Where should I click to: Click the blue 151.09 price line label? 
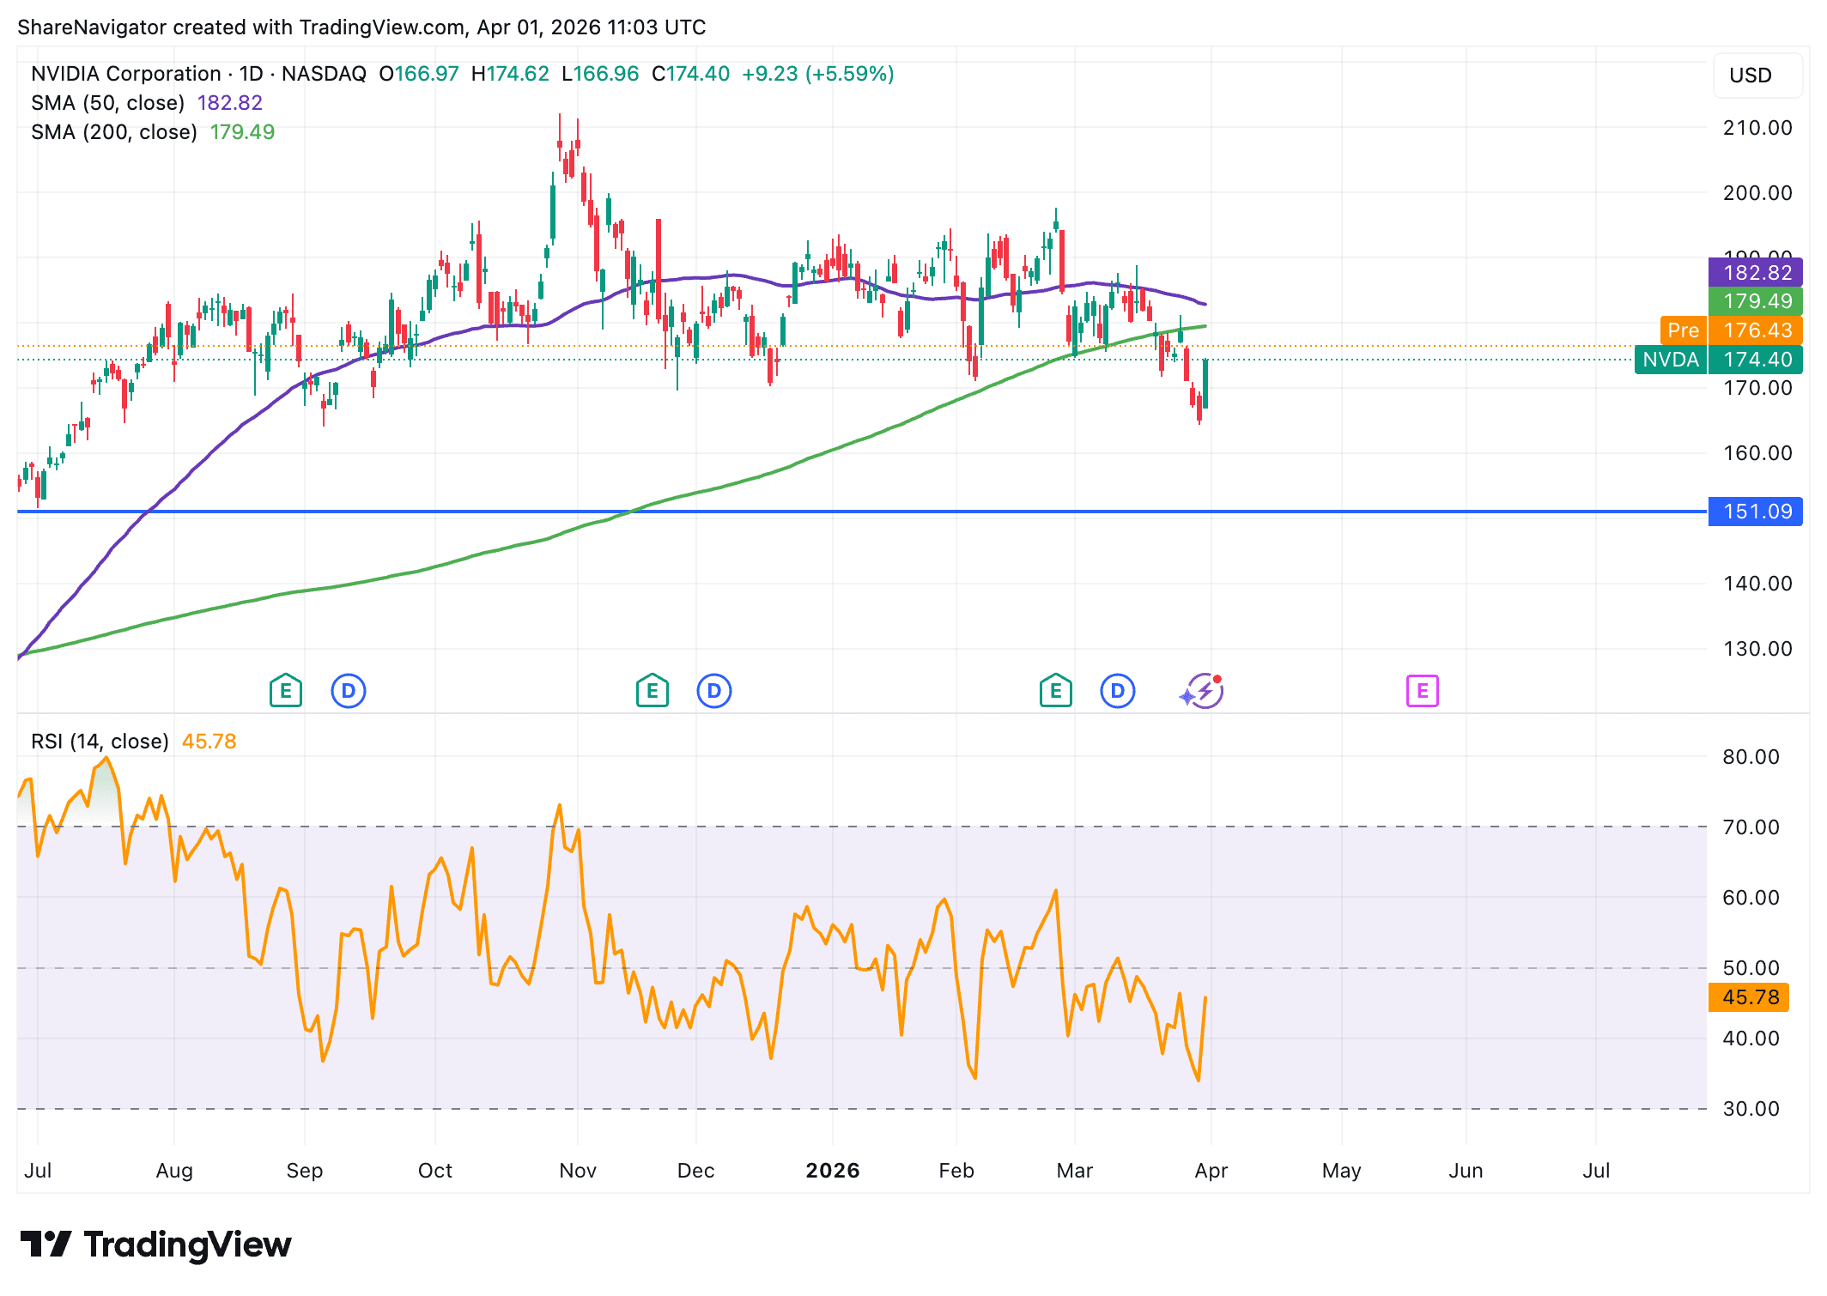point(1756,512)
